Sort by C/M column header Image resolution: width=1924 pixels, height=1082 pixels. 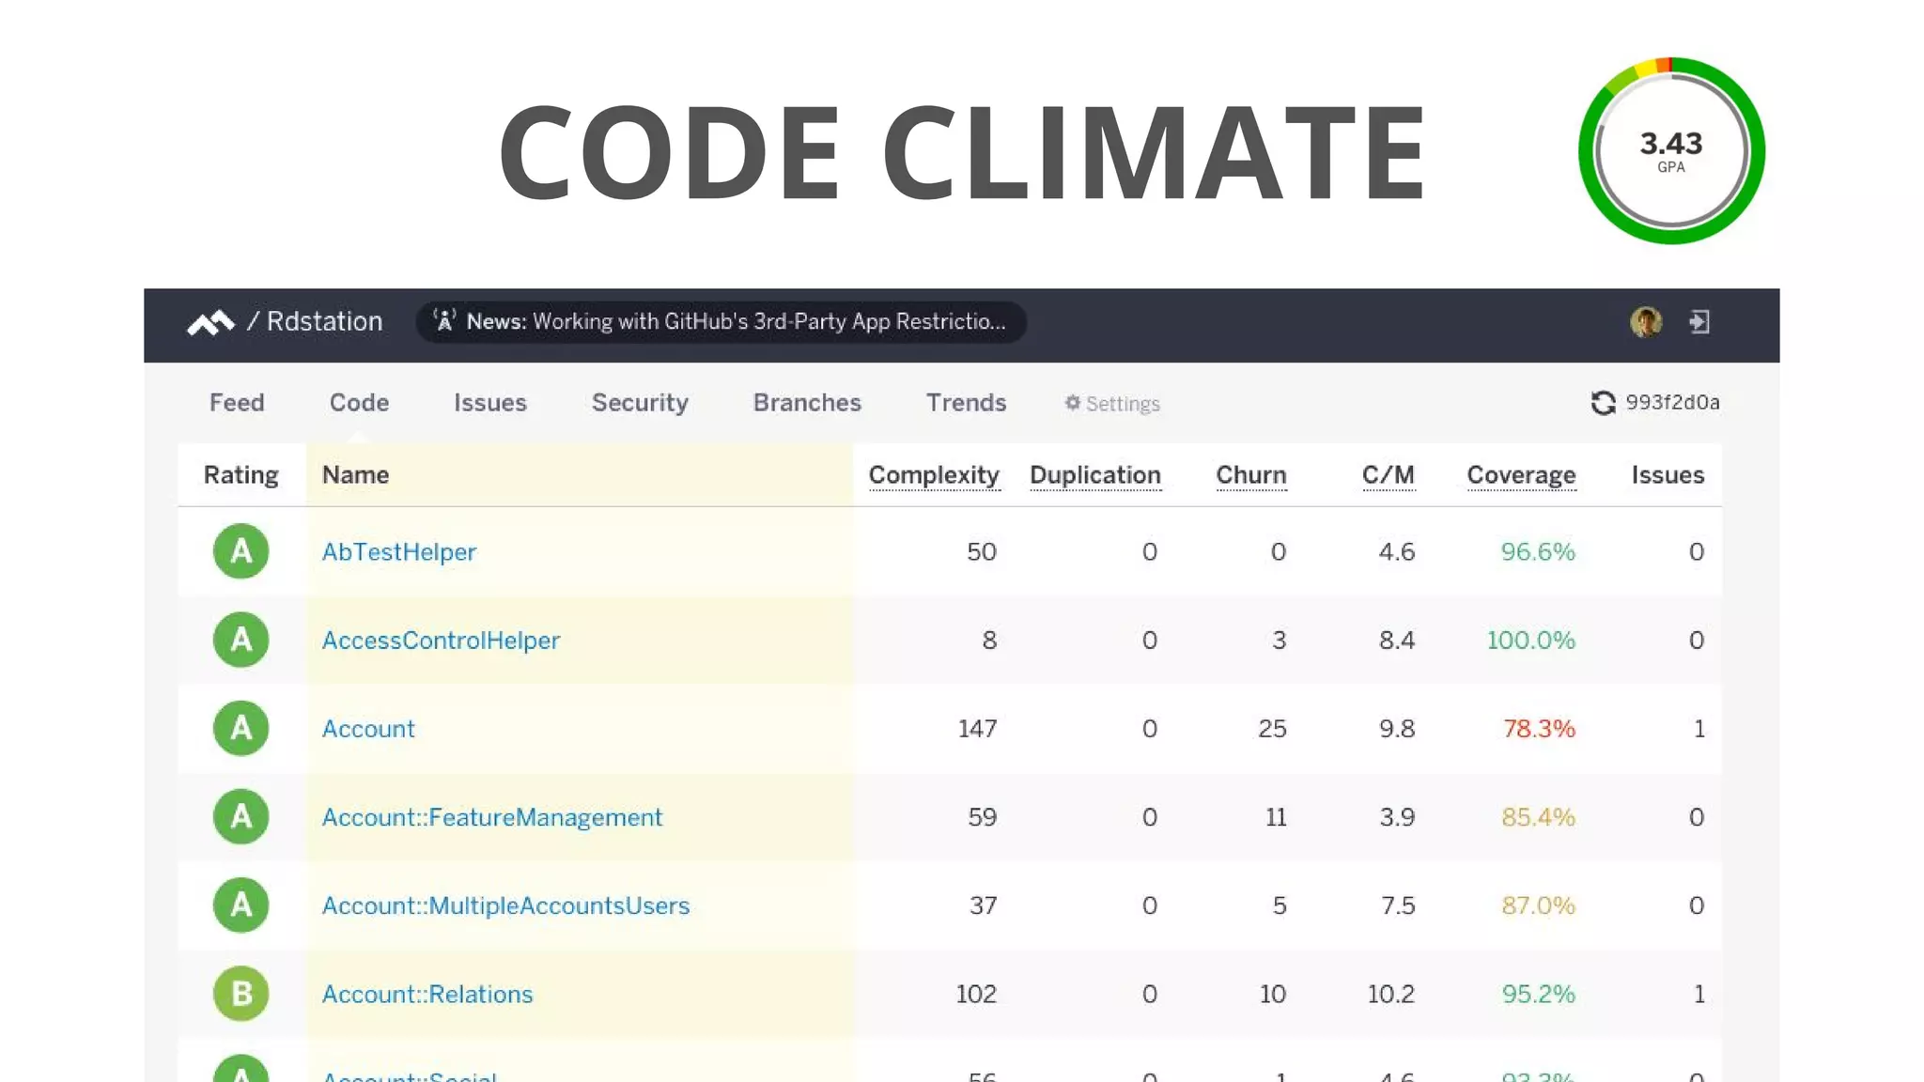[x=1389, y=475]
